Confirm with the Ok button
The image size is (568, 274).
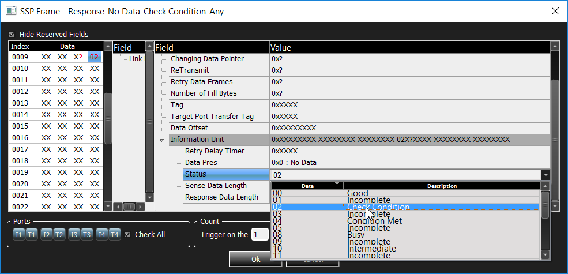pyautogui.click(x=256, y=260)
